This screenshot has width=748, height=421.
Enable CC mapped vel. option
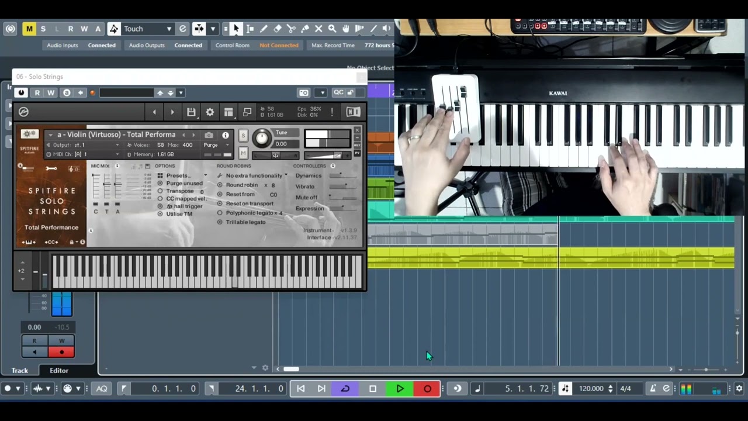tap(160, 199)
